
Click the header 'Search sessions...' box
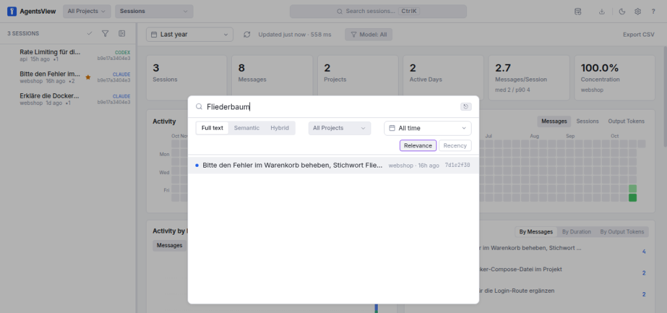(x=378, y=12)
